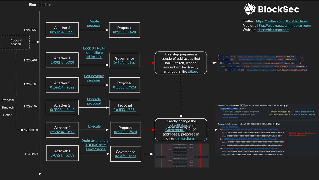
Task: Open Drain tokens from Governance link
Action: 96,145
